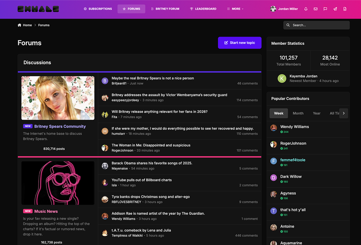Click the Start new topic button

pyautogui.click(x=240, y=43)
